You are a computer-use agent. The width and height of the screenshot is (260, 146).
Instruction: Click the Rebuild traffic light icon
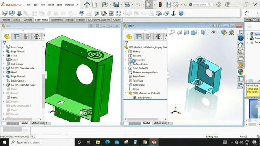(160, 4)
